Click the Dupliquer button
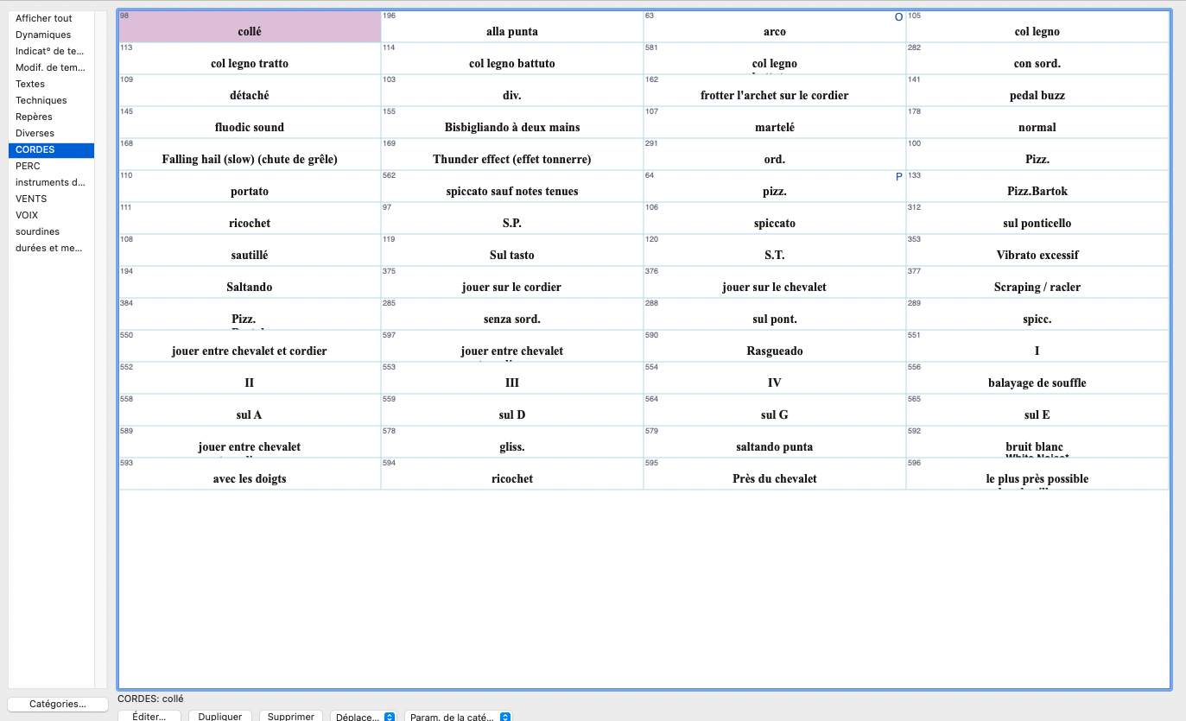Image resolution: width=1186 pixels, height=721 pixels. click(x=220, y=716)
